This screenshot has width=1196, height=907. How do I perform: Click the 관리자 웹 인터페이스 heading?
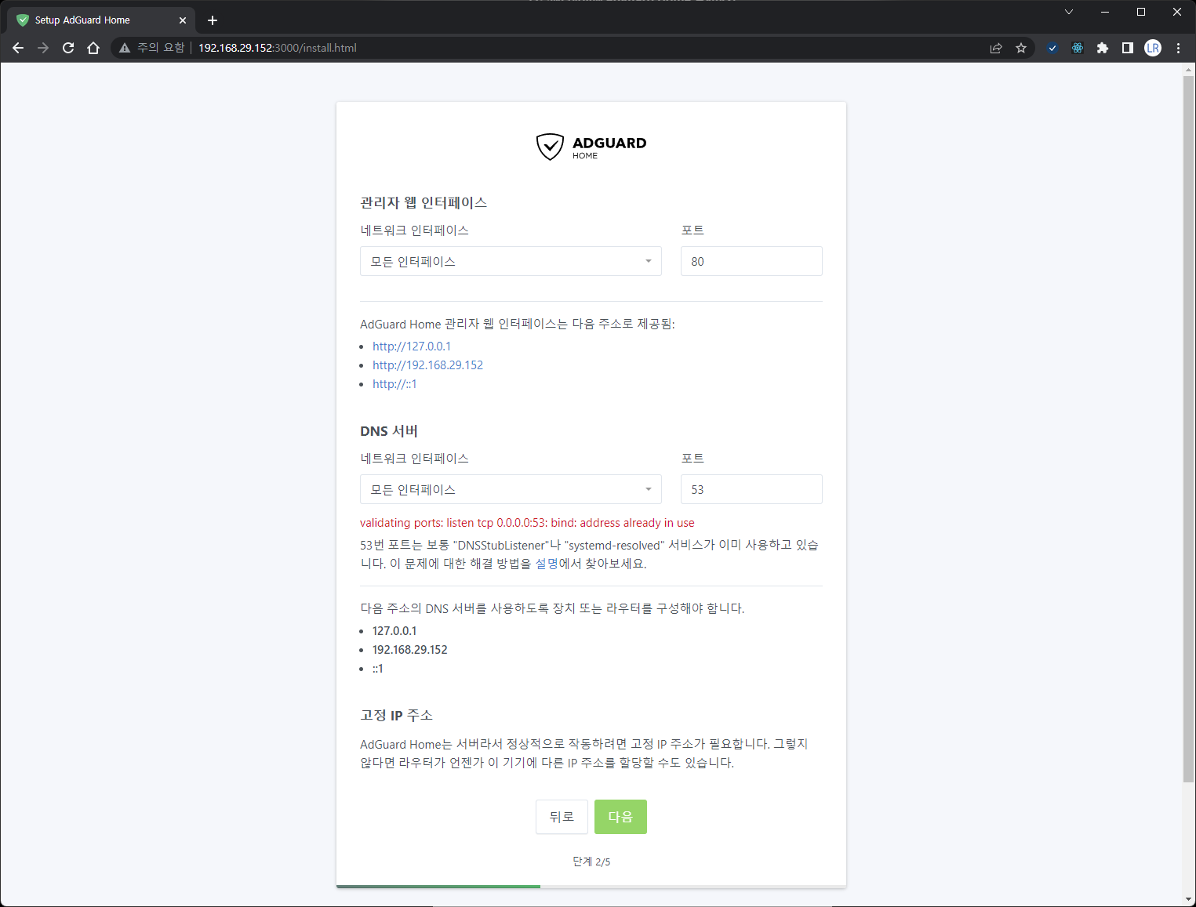click(424, 203)
